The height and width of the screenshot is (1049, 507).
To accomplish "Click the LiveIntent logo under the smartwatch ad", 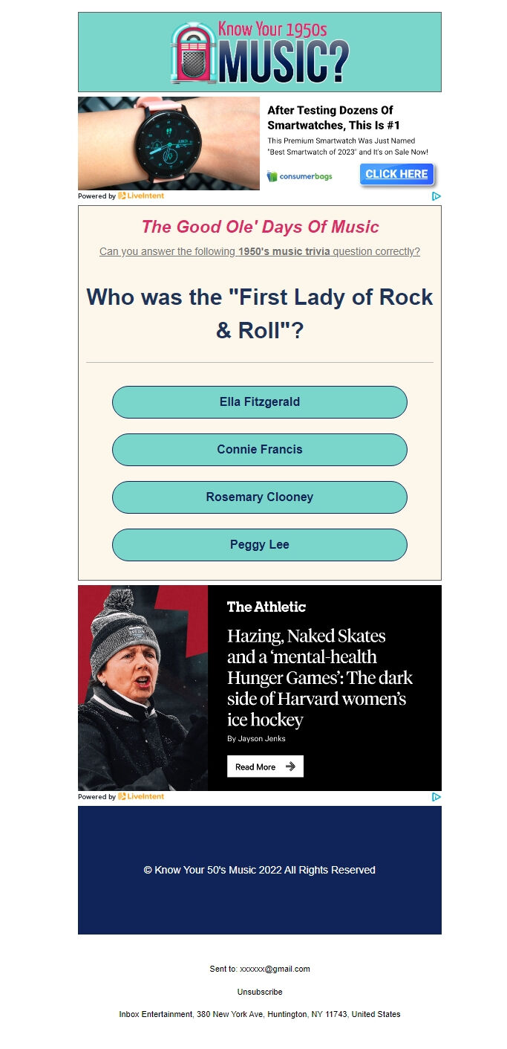I will (x=141, y=196).
